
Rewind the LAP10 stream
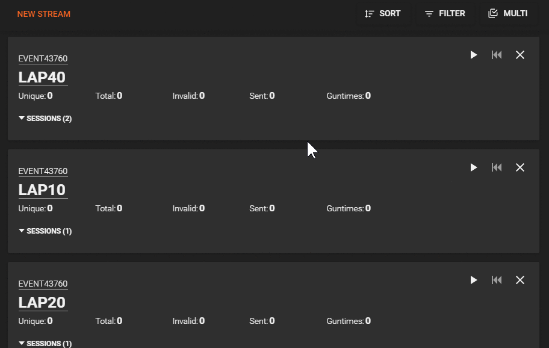(497, 168)
